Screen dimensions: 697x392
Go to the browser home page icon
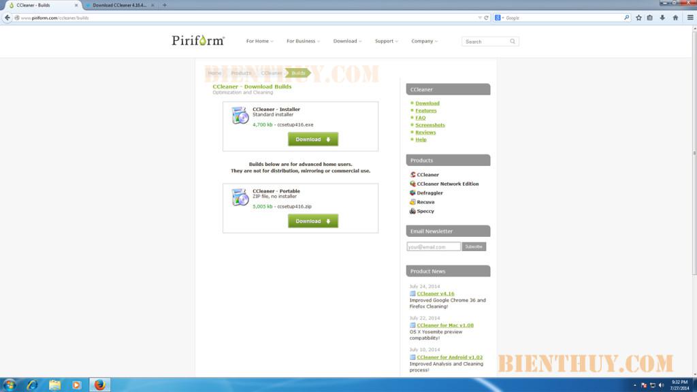[x=675, y=18]
